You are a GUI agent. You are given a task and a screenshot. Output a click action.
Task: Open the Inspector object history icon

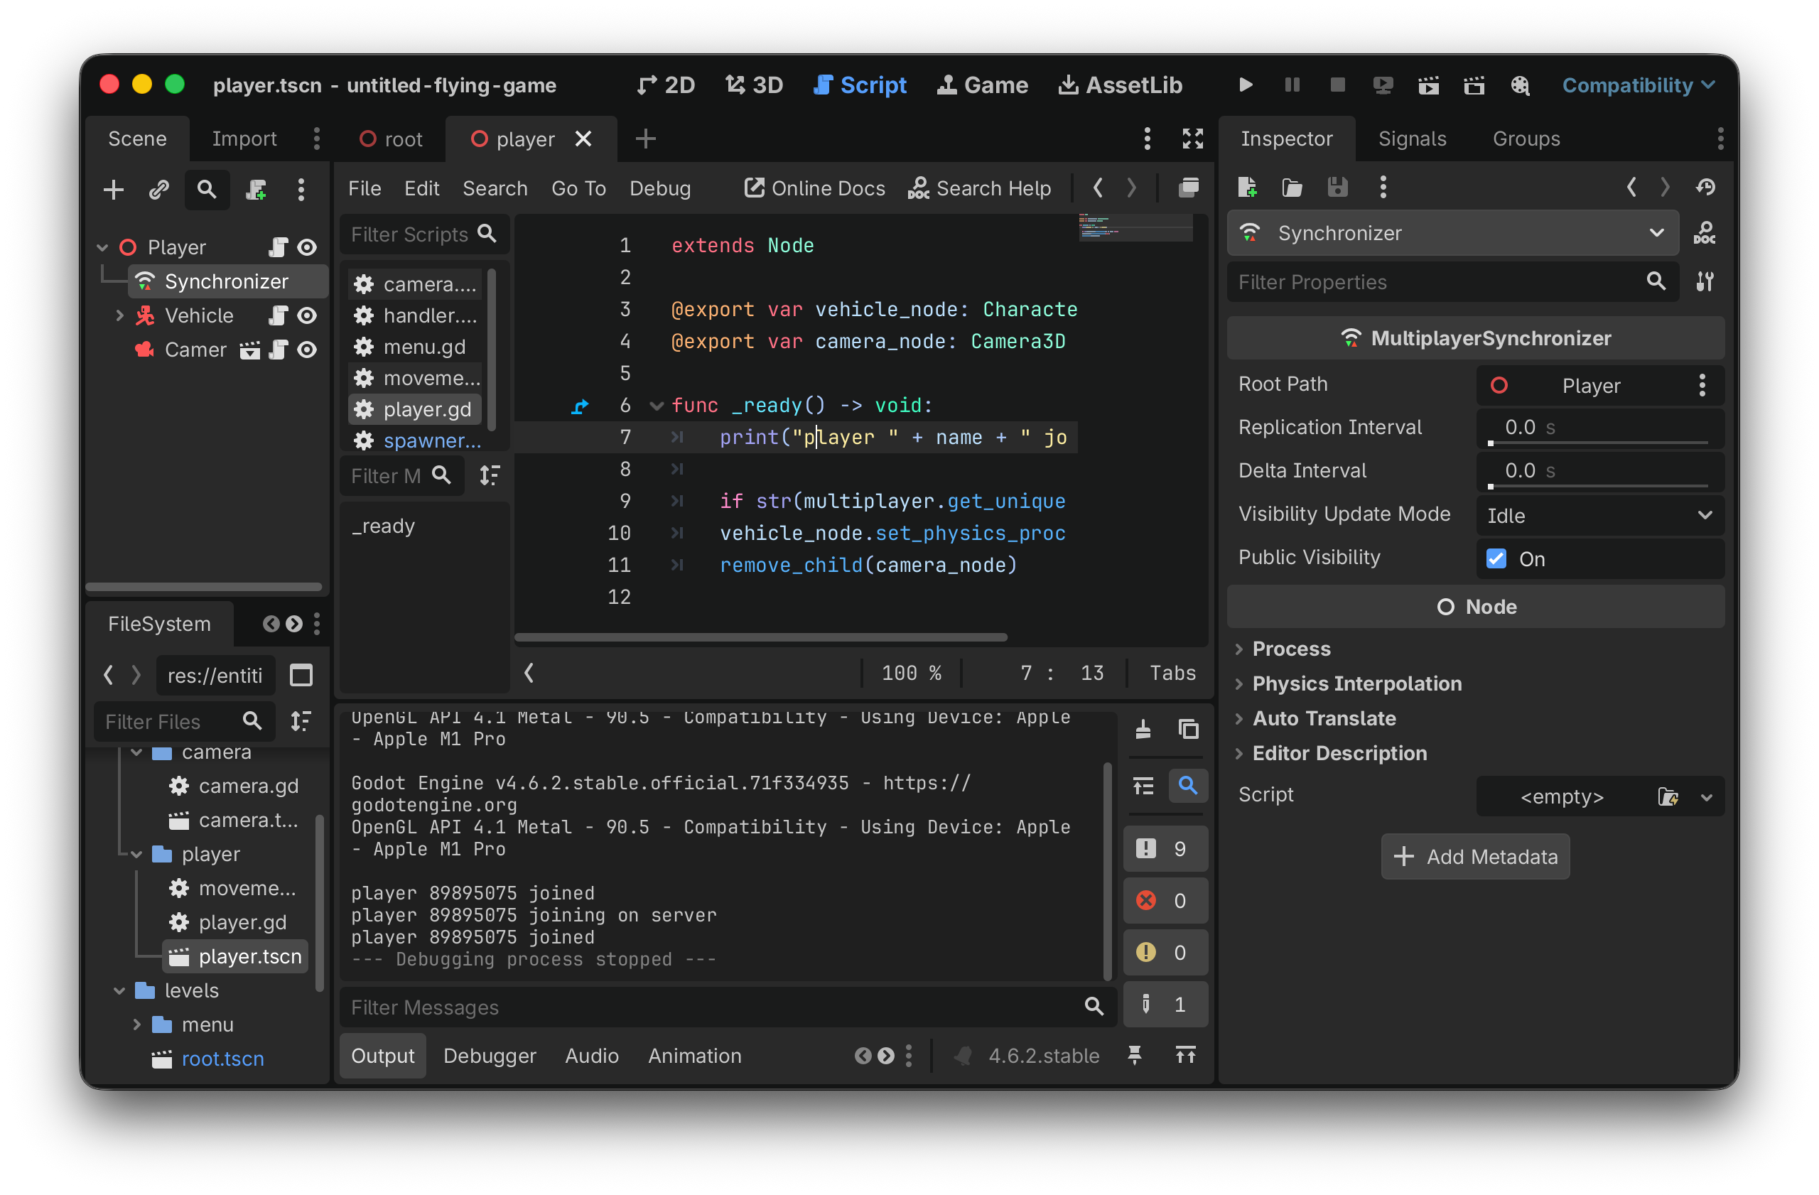click(x=1706, y=187)
